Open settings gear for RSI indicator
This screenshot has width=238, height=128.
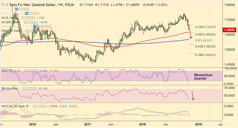28,88
